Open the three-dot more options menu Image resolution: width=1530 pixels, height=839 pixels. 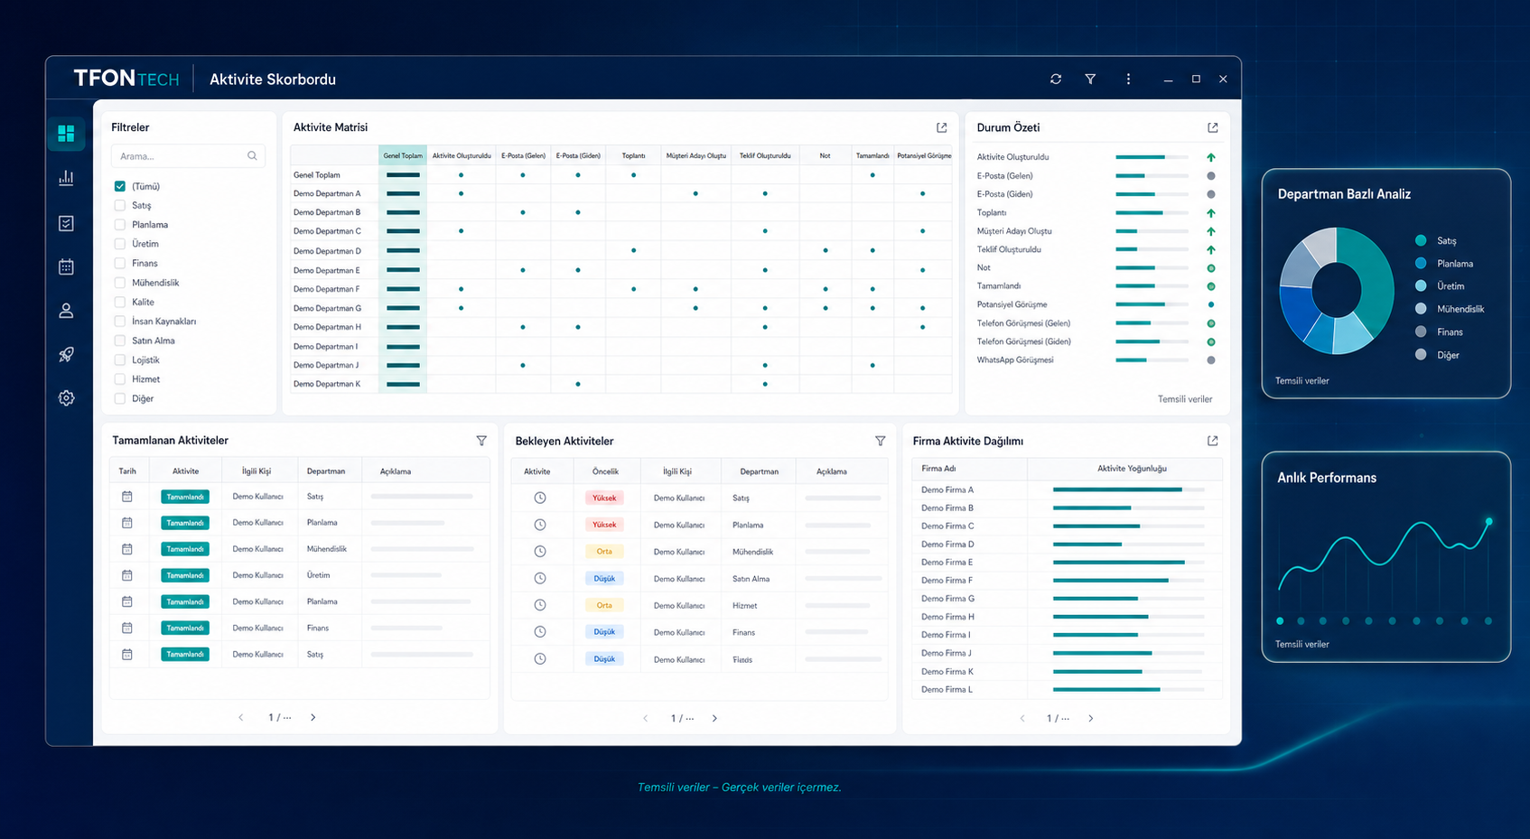[1128, 79]
